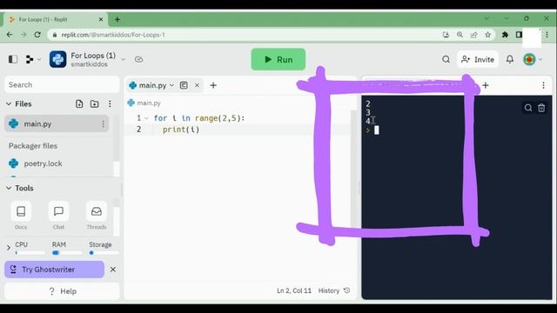Screen dimensions: 557x313
Task: Open Chrome three-dot menu
Action: click(x=547, y=35)
